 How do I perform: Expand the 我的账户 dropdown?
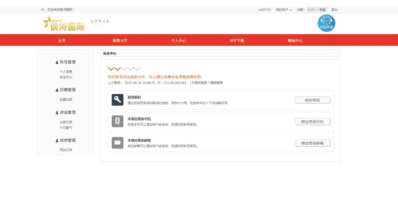coord(284,10)
